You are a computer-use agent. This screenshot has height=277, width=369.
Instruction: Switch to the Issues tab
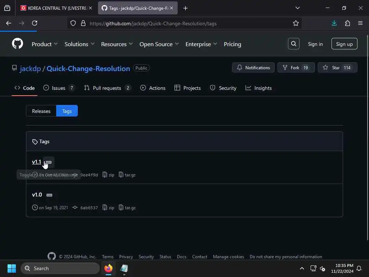[x=59, y=88]
